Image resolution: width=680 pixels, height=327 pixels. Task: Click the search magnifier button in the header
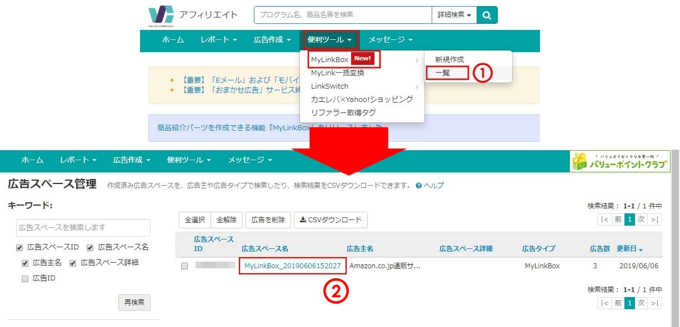tap(487, 15)
